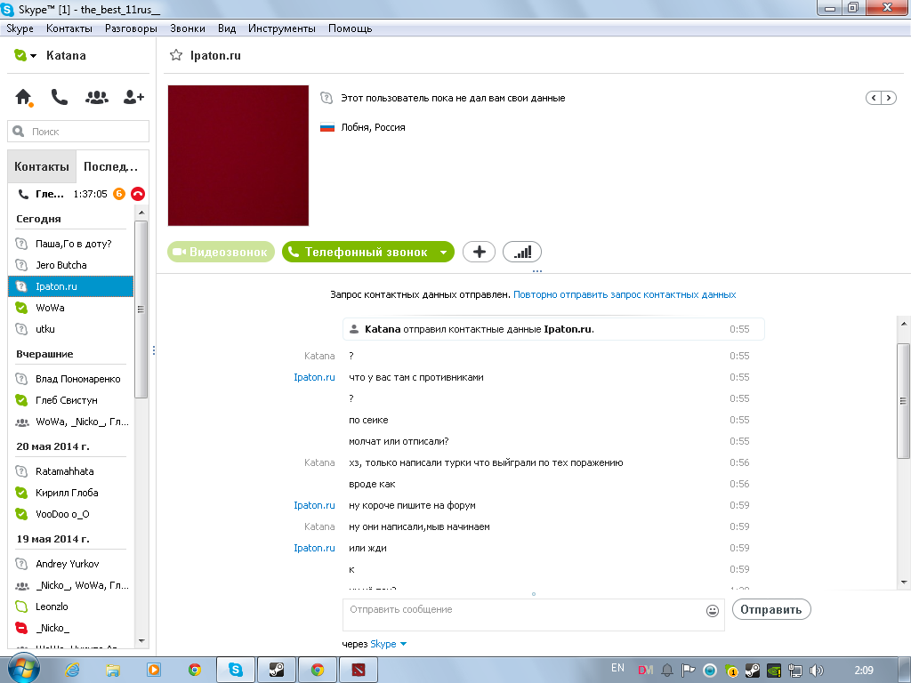This screenshot has height=683, width=911.
Task: Click the plus add-to-conversation button
Action: 479,252
